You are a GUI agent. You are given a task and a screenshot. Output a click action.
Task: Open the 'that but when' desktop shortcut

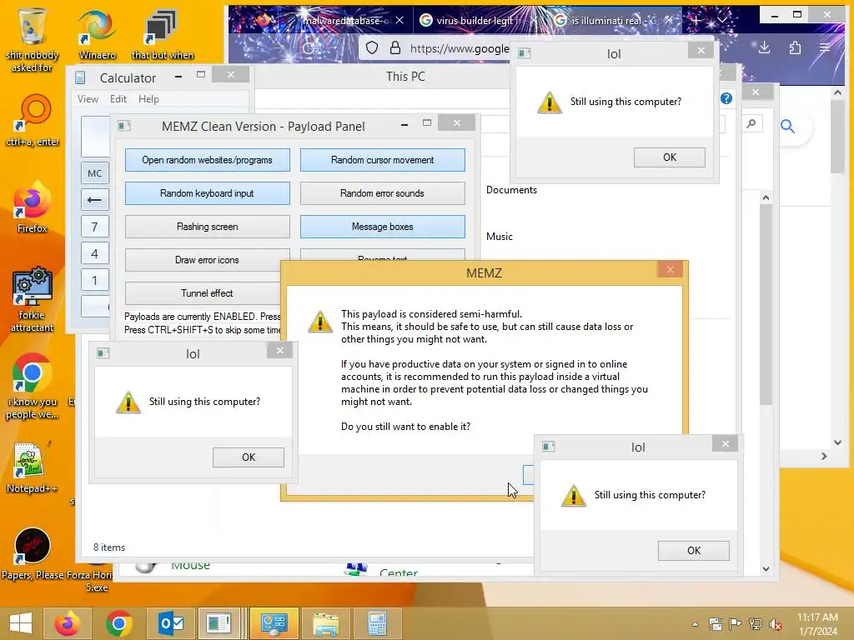162,33
